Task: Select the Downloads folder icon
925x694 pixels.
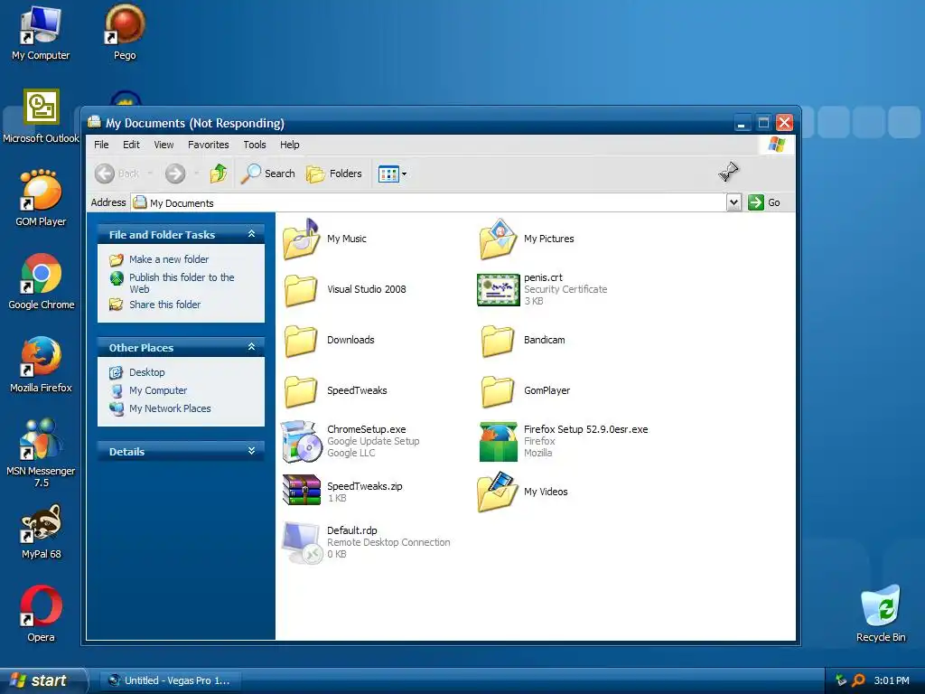Action: tap(302, 341)
